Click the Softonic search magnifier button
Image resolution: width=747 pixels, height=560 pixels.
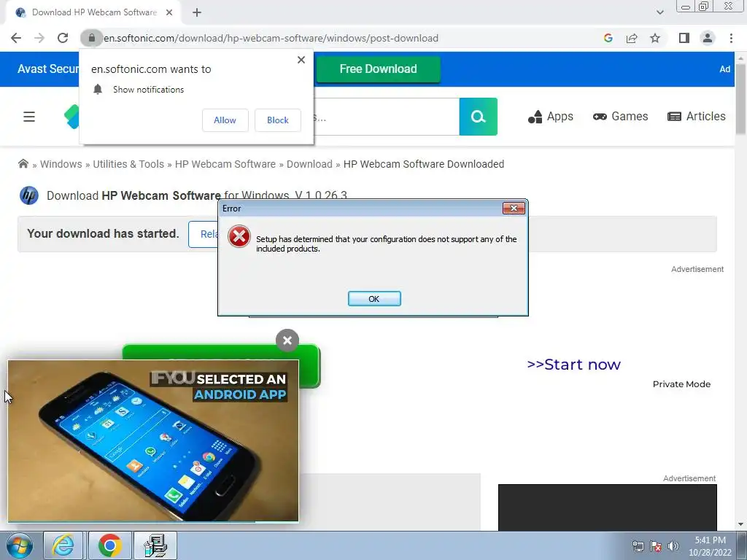point(479,117)
